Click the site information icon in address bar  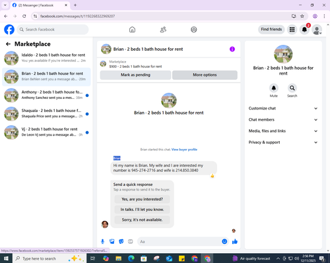35,16
